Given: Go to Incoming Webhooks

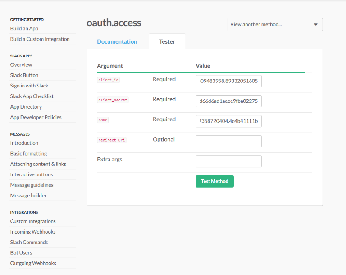Looking at the screenshot, I should tap(33, 232).
